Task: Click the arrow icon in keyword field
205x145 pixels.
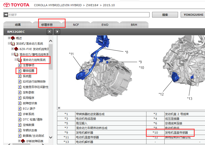Action: coord(6,15)
